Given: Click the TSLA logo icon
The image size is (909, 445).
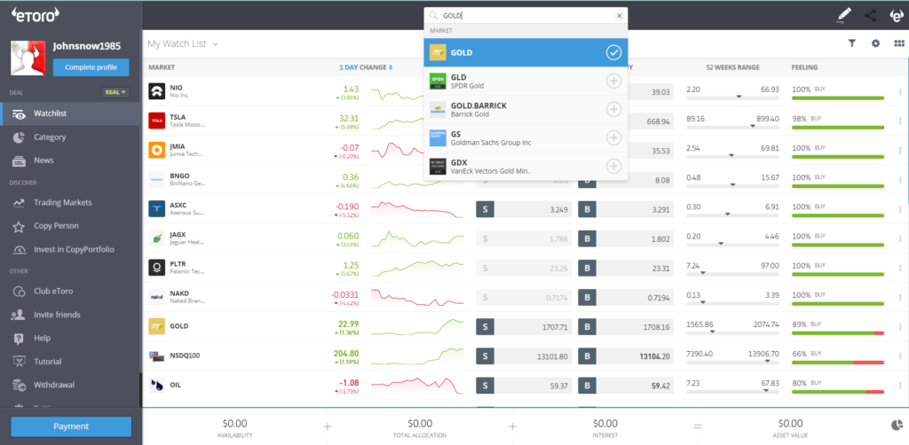Looking at the screenshot, I should click(156, 121).
